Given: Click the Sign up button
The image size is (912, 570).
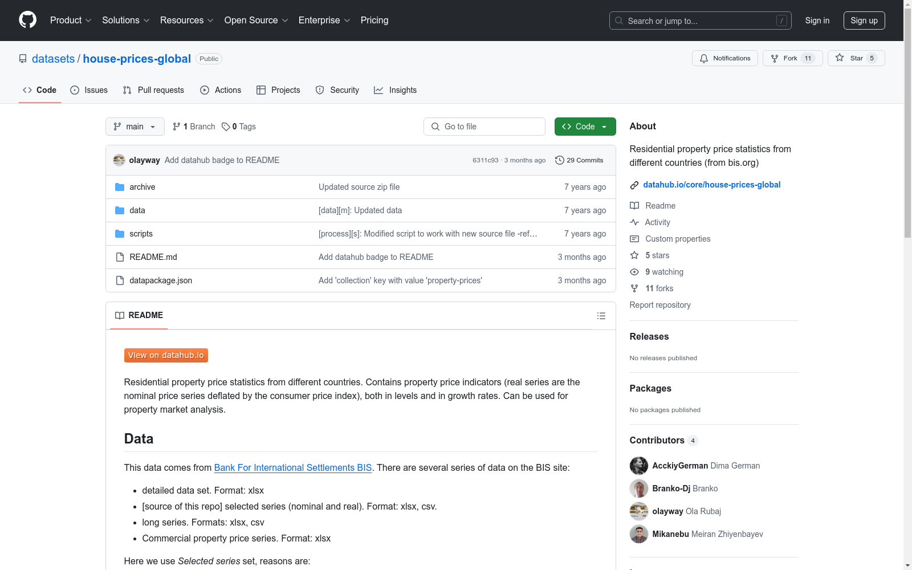Looking at the screenshot, I should click(864, 21).
